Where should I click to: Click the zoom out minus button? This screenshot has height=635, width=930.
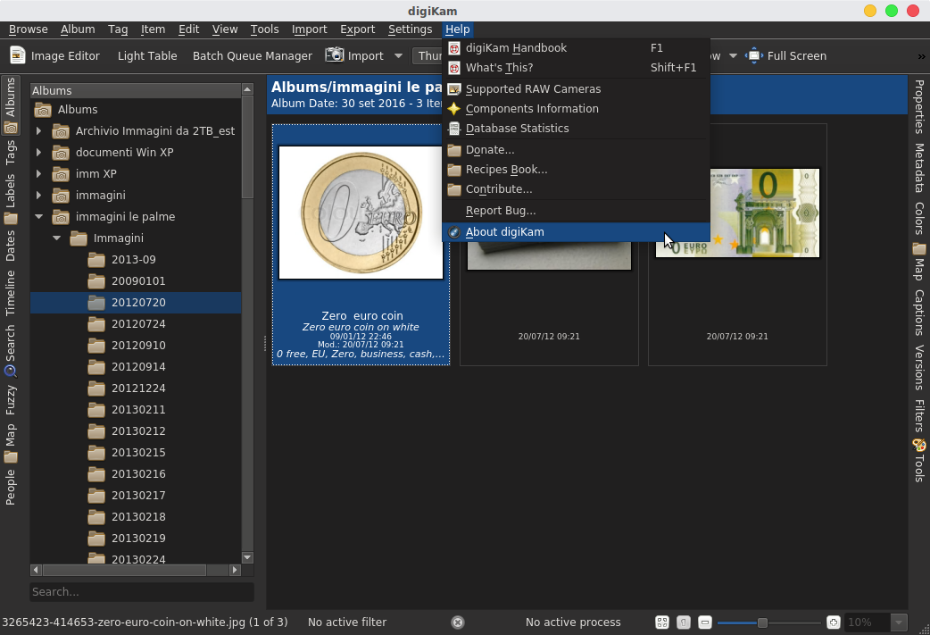tap(704, 622)
